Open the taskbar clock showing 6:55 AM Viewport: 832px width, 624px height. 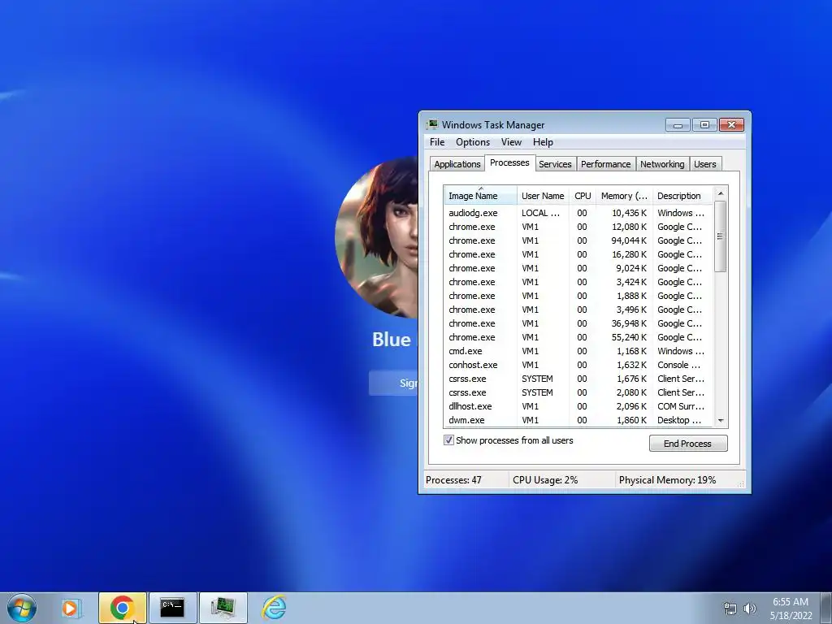point(791,609)
